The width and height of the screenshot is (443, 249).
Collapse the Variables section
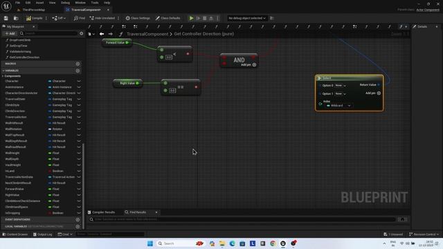tap(3, 71)
